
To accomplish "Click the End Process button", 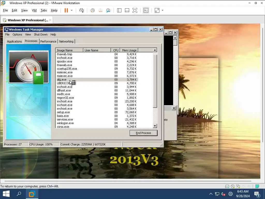I will (x=143, y=133).
